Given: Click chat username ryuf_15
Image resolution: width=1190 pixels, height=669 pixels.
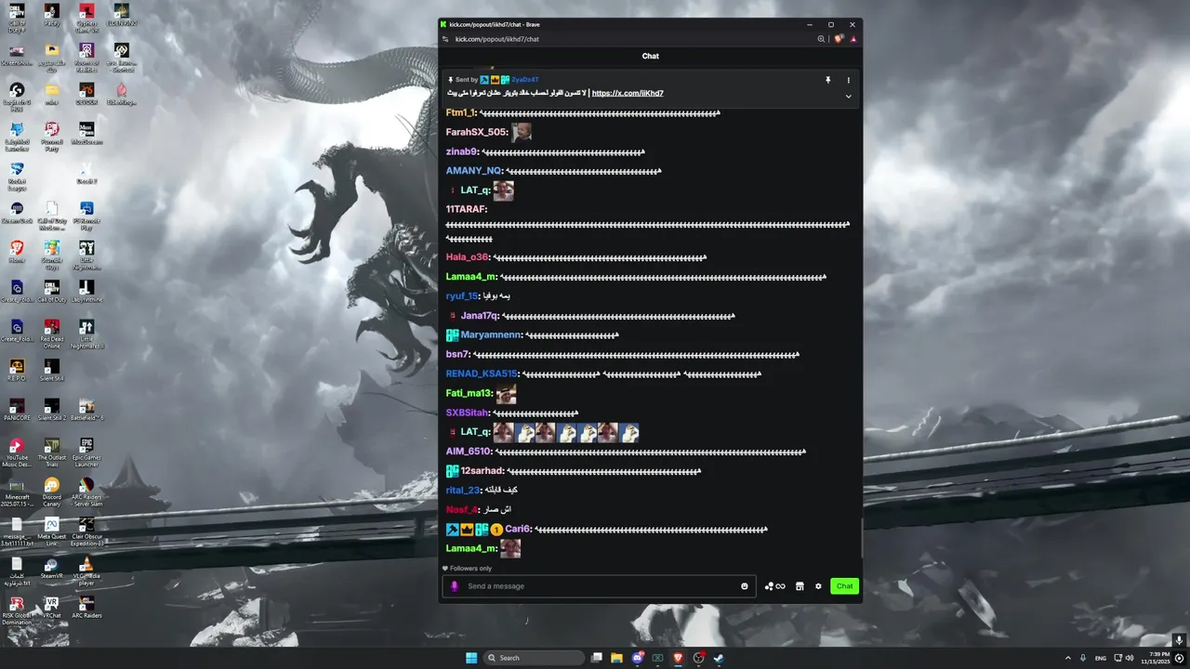Looking at the screenshot, I should point(462,296).
